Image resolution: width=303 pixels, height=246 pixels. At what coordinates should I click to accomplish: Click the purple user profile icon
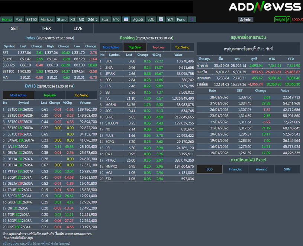click(x=192, y=19)
